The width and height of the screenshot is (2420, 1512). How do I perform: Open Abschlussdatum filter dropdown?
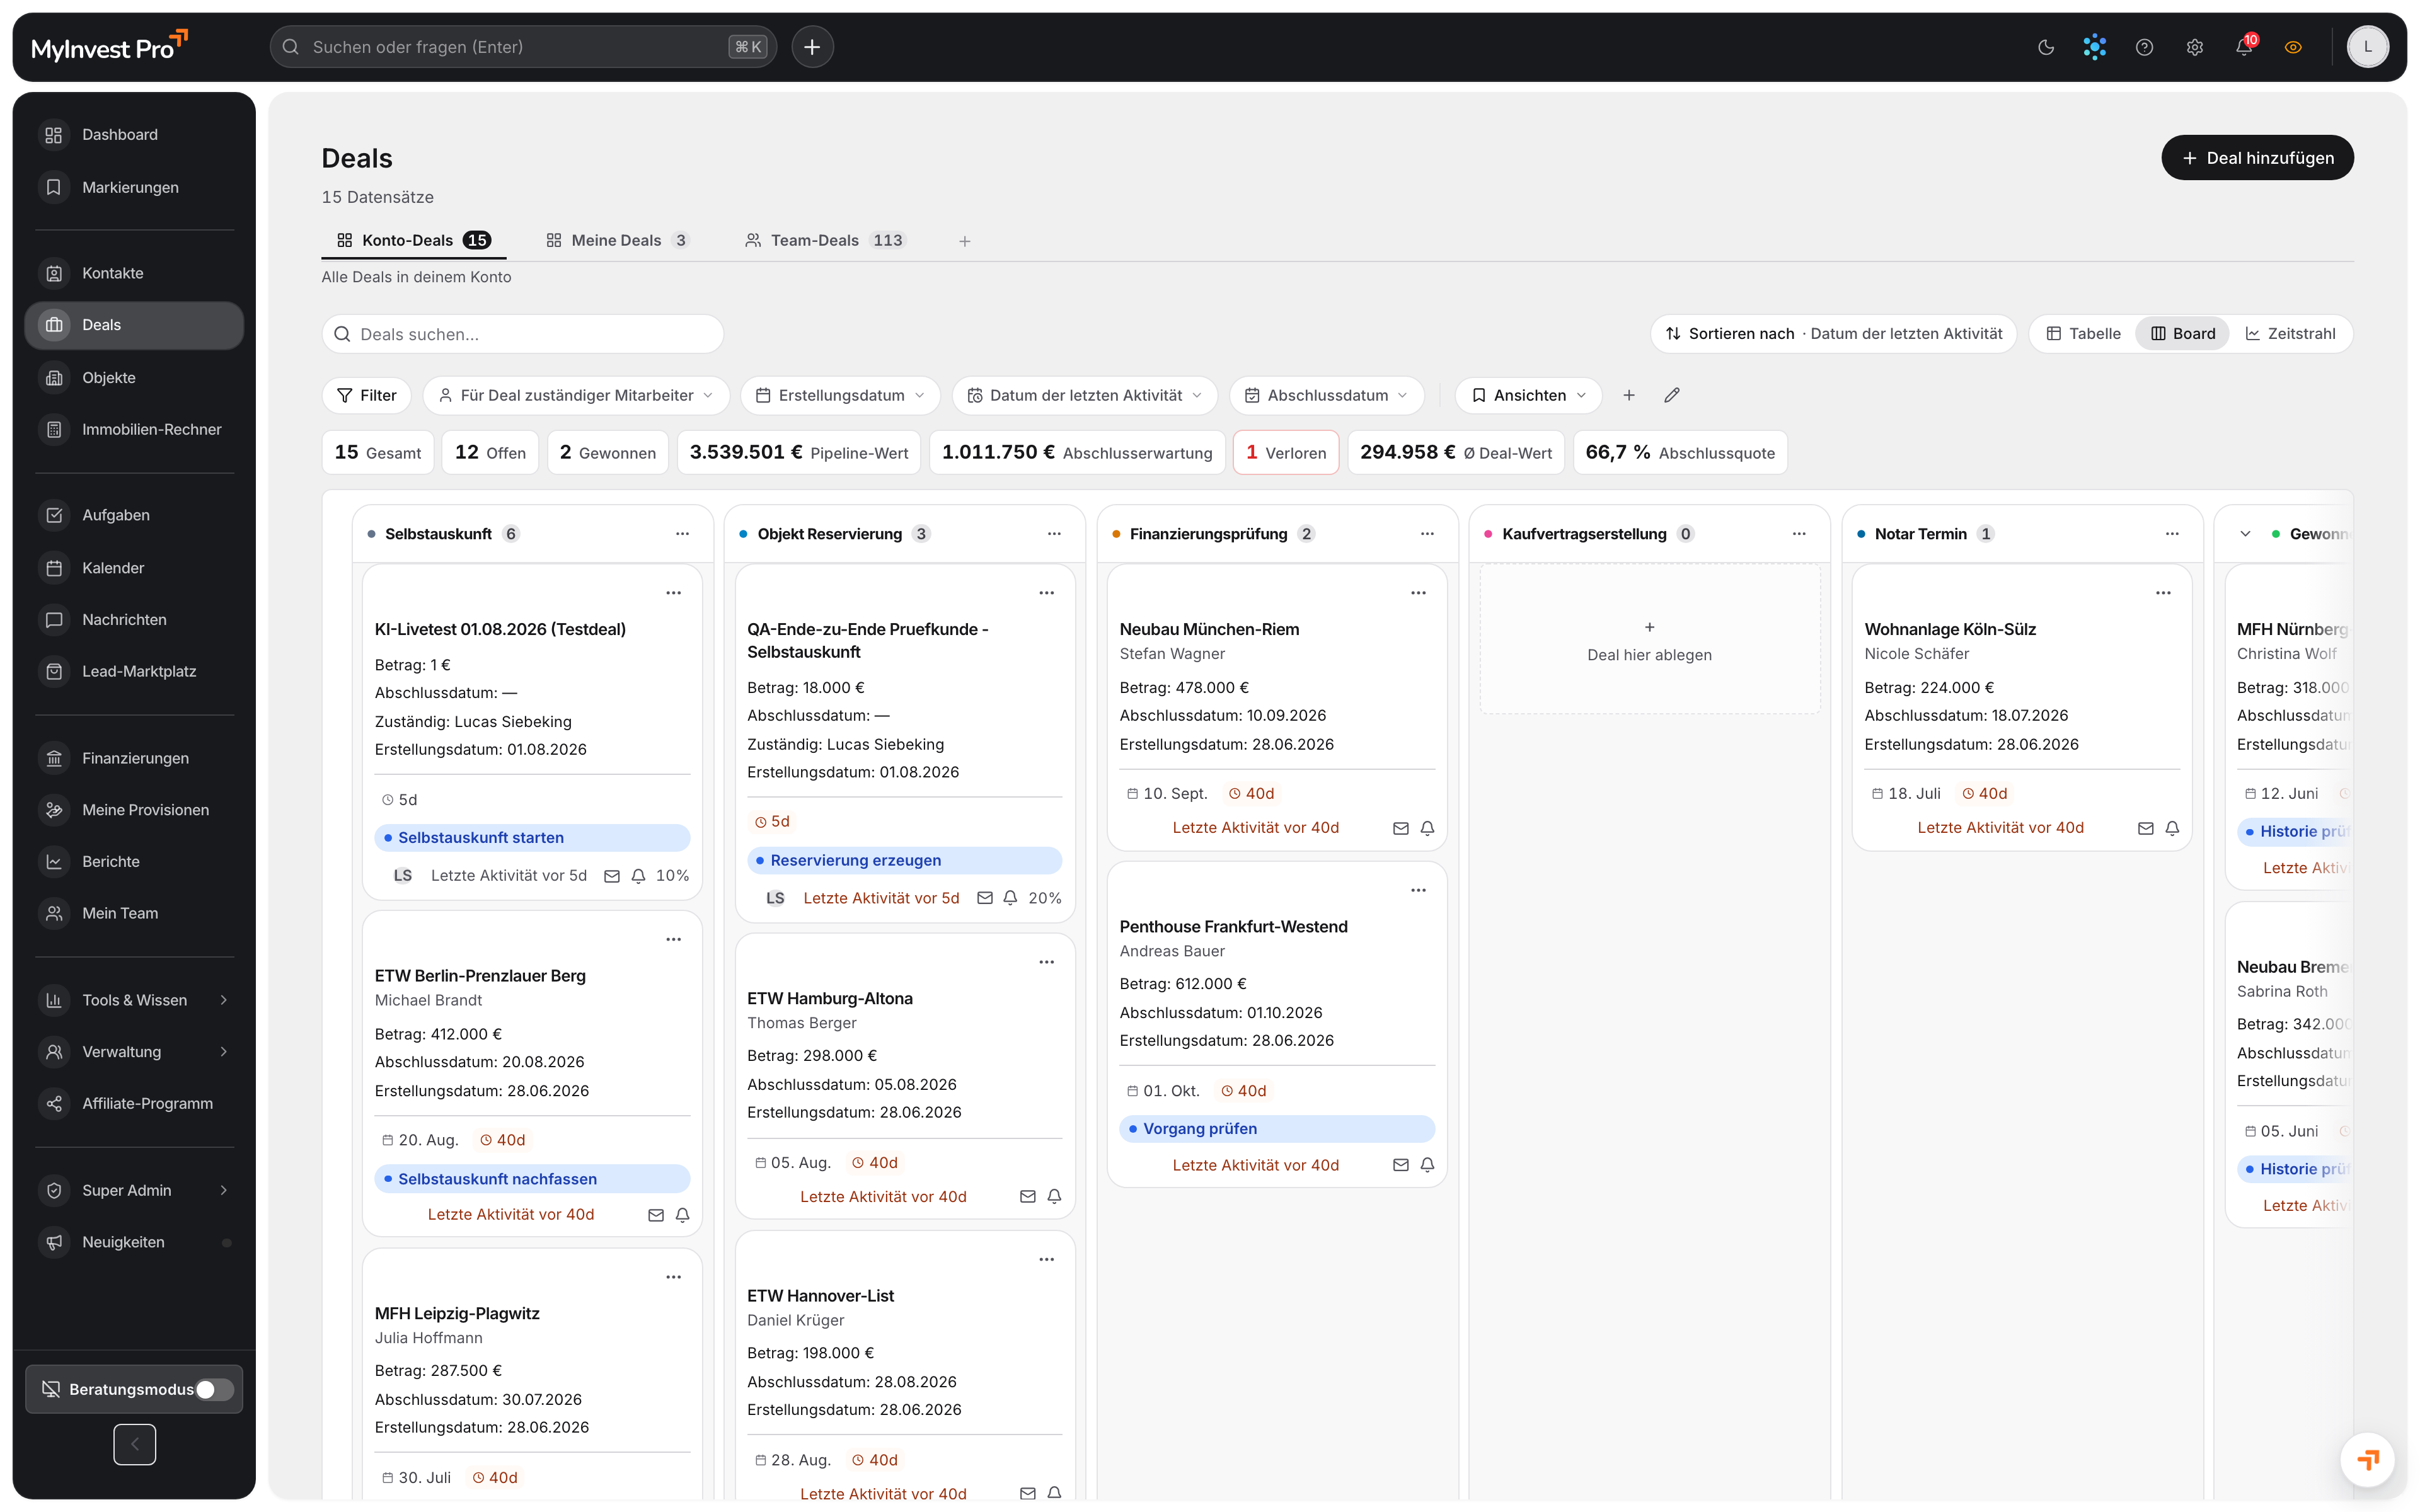coord(1326,395)
